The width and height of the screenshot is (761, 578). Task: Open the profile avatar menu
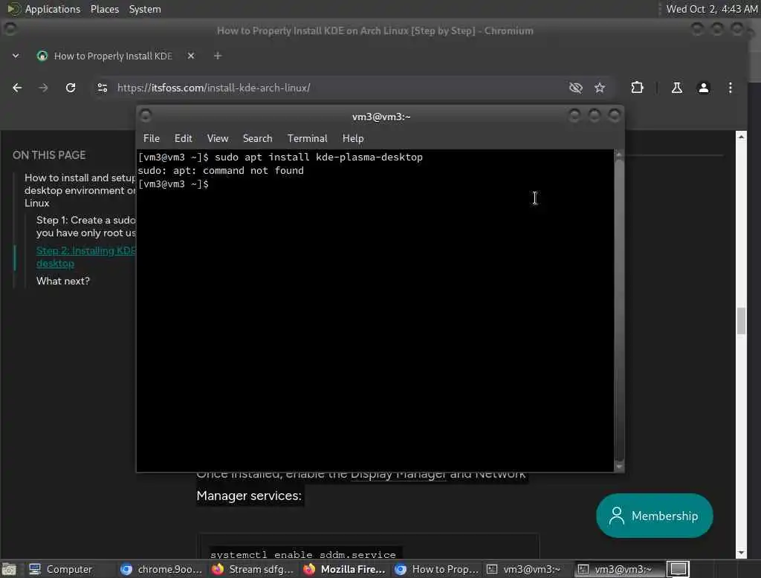(x=703, y=88)
